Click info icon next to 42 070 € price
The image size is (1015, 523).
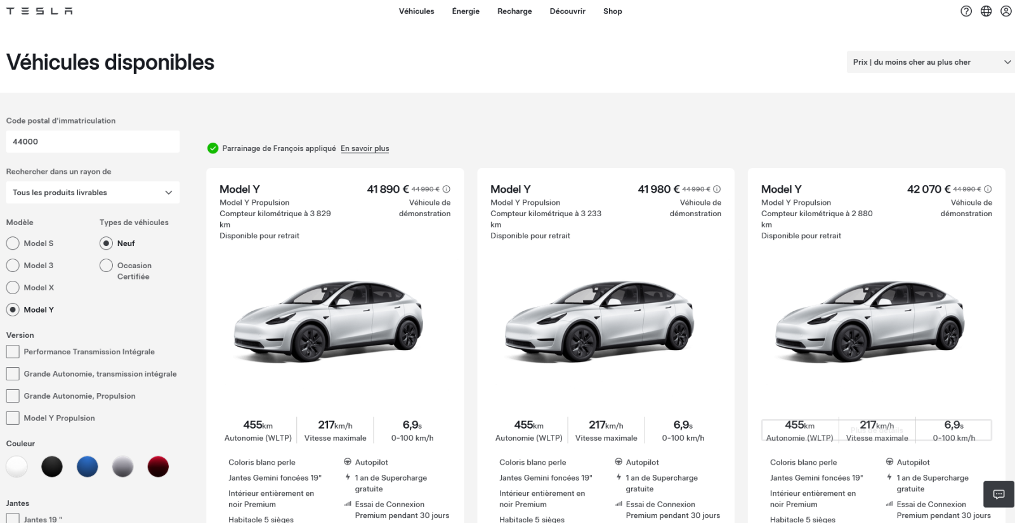click(988, 189)
